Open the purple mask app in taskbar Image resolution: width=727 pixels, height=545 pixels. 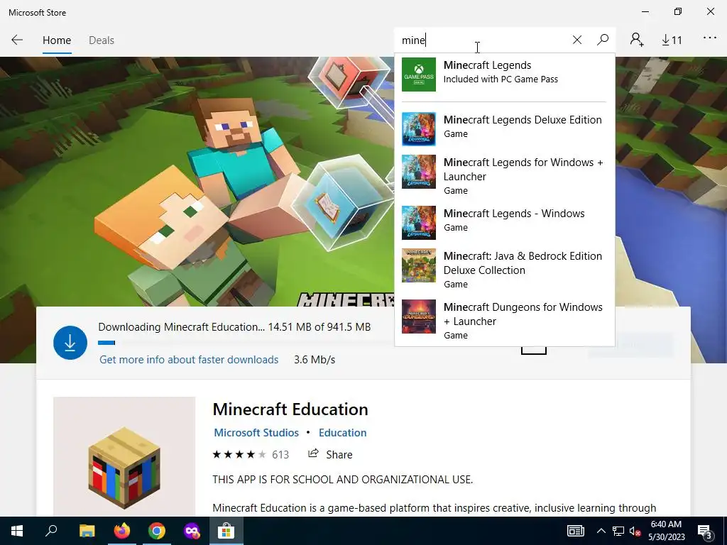pyautogui.click(x=192, y=531)
